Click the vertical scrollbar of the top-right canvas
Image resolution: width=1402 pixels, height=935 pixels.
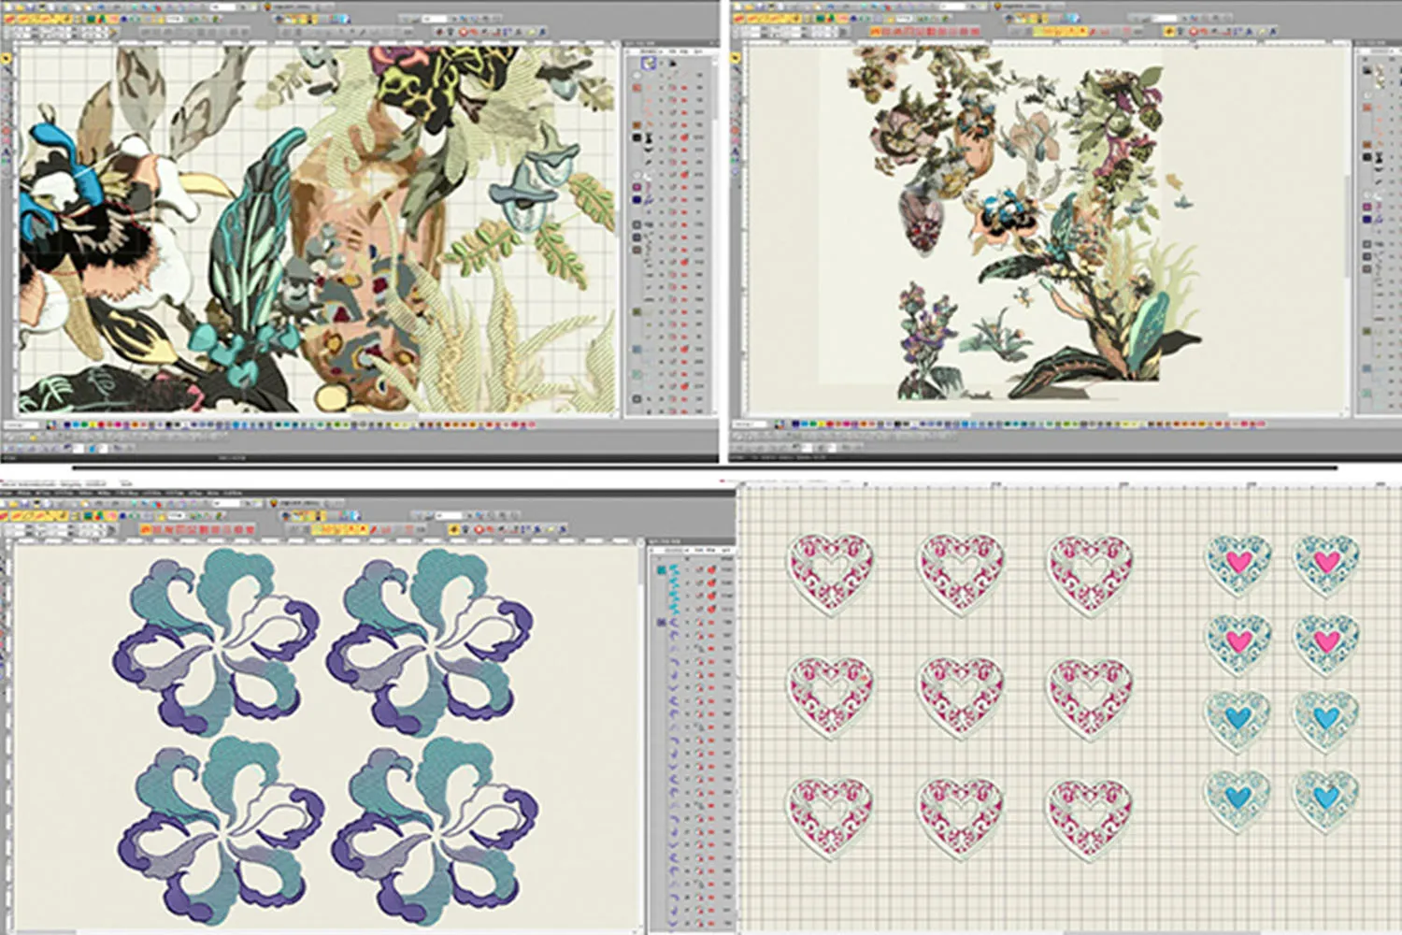click(x=1347, y=224)
